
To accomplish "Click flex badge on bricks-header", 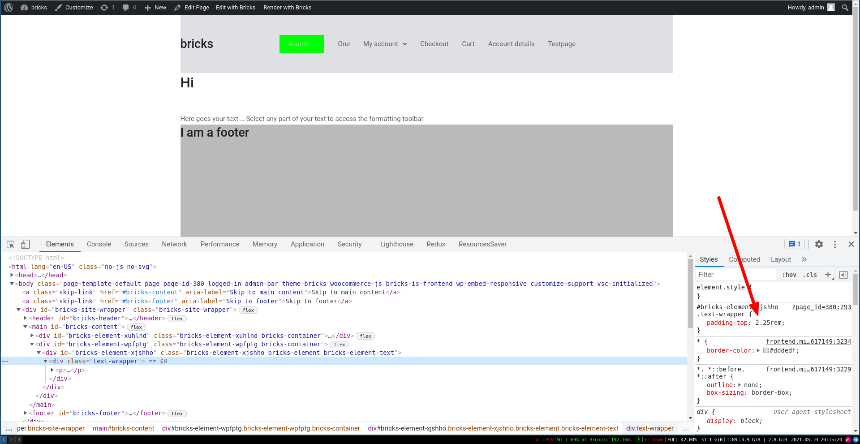I will pos(177,319).
